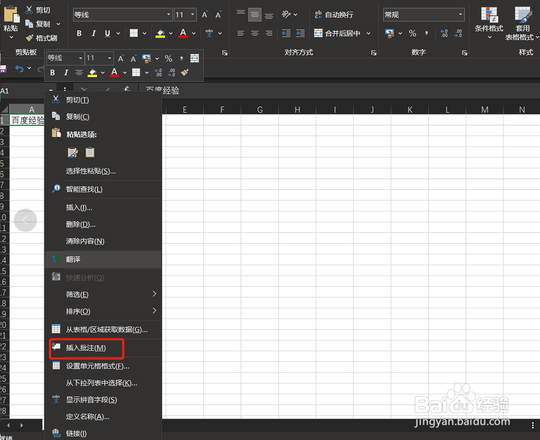Viewport: 540px width, 440px height.
Task: Toggle ribbon Center horizontal alignment
Action: pos(255,33)
